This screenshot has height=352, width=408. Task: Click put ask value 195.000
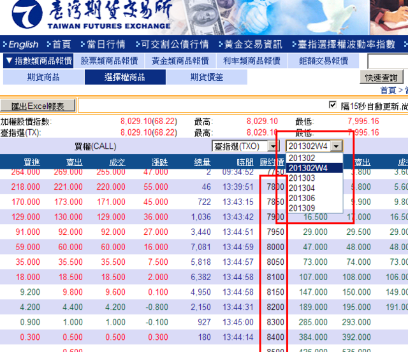click(356, 307)
